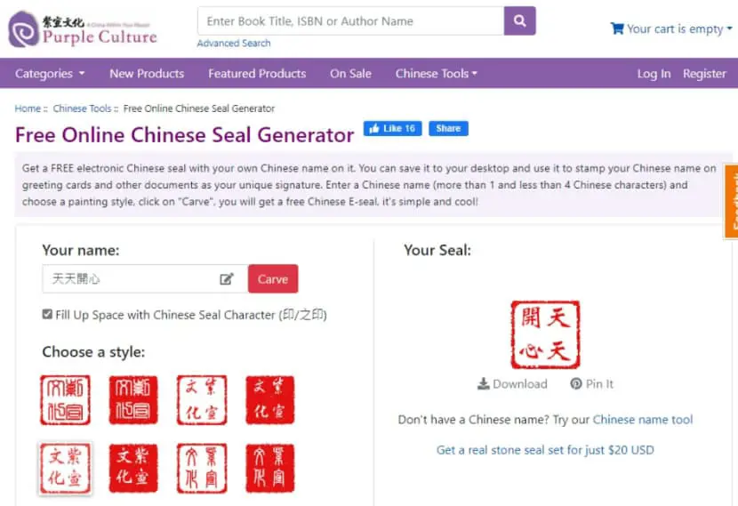The image size is (738, 506).
Task: Open the Chinese name tool link
Action: [x=643, y=420]
